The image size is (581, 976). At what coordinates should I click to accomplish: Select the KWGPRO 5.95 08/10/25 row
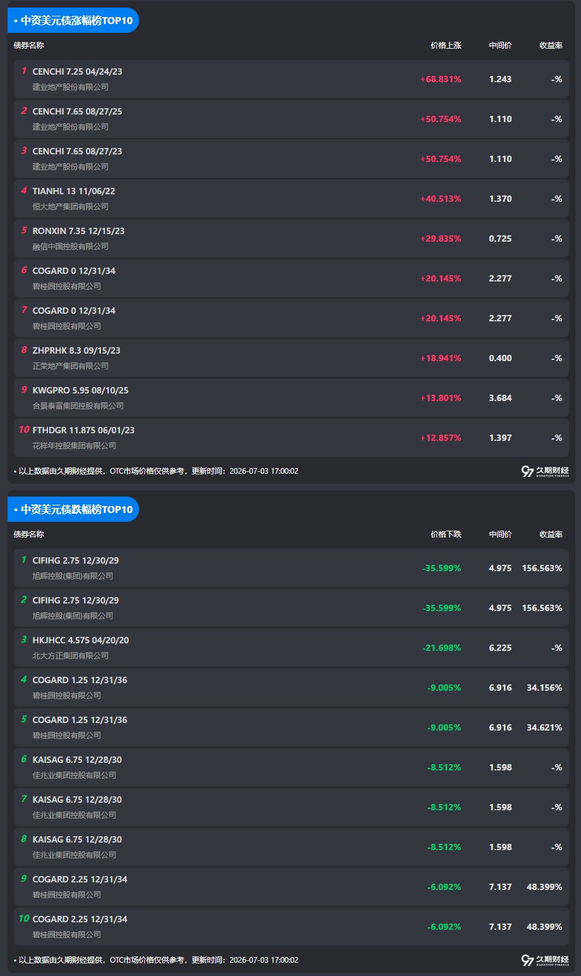coord(291,398)
